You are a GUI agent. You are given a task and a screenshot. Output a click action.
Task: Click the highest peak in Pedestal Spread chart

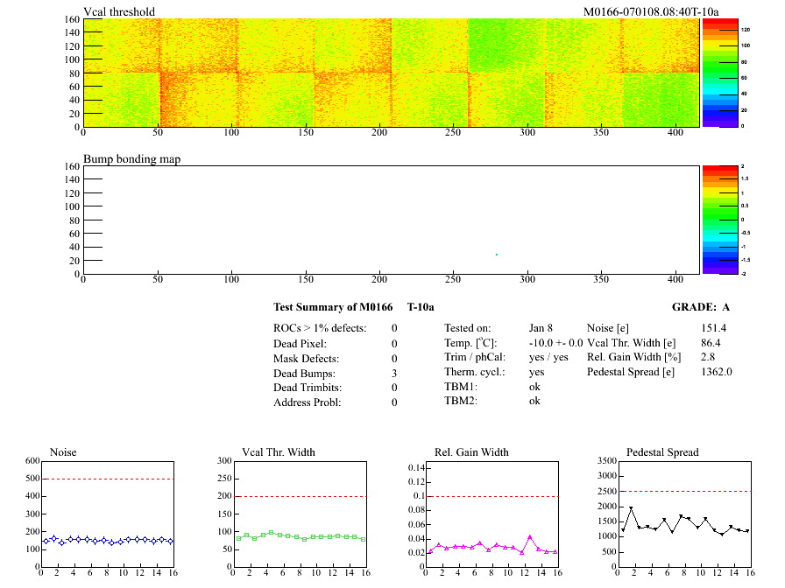point(631,507)
